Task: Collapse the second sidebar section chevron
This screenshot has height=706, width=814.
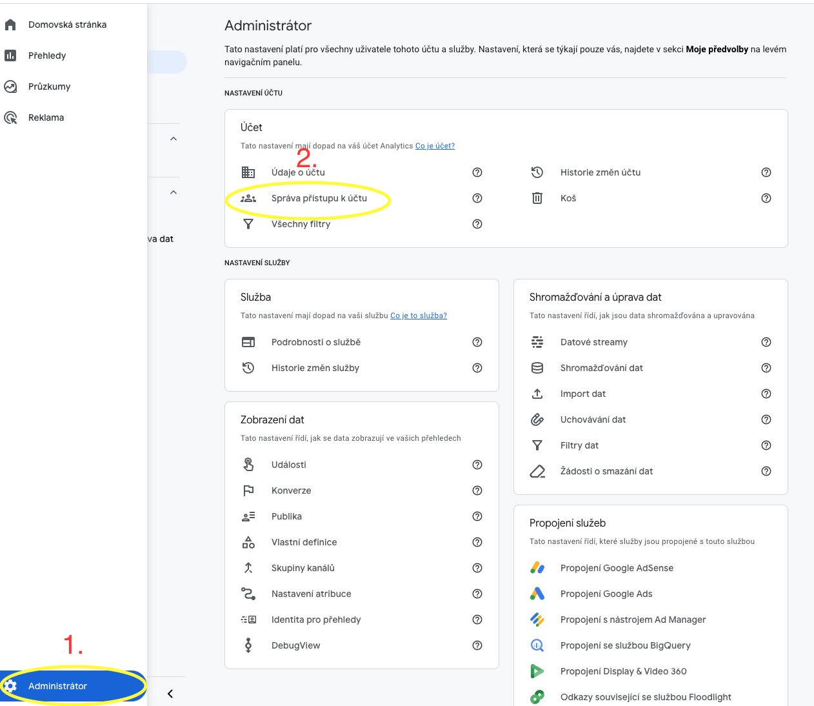Action: (174, 192)
